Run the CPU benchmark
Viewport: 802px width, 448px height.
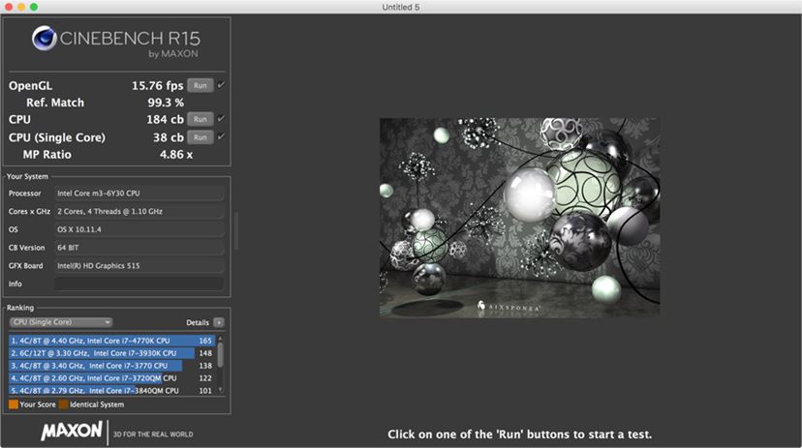pyautogui.click(x=200, y=119)
